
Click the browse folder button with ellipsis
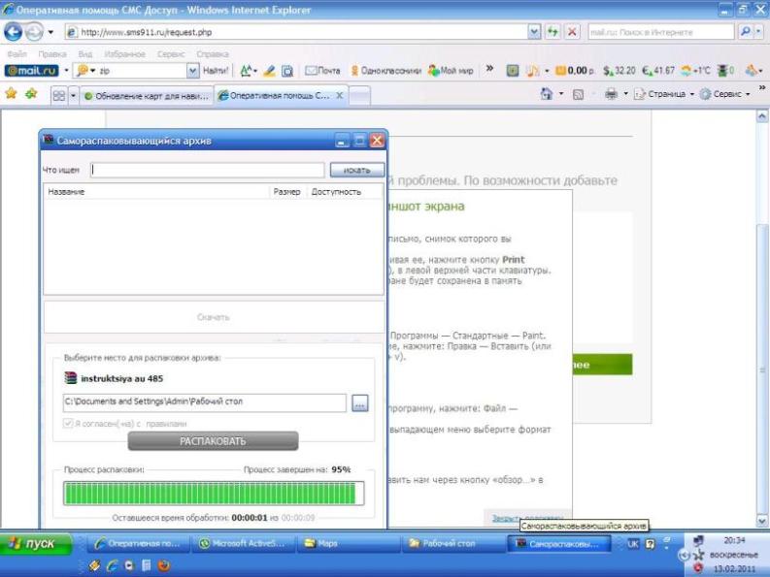[x=359, y=403]
